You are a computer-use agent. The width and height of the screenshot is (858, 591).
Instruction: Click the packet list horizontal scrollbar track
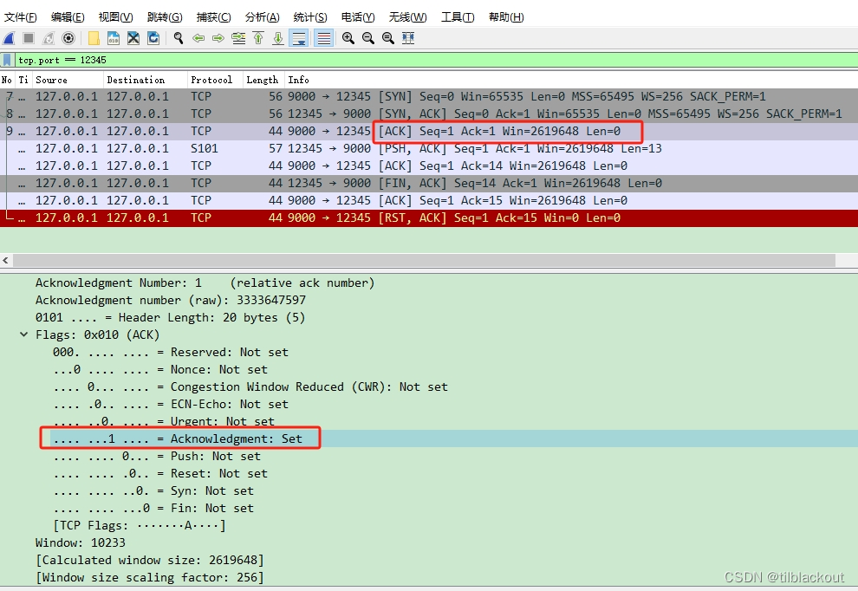tap(424, 261)
